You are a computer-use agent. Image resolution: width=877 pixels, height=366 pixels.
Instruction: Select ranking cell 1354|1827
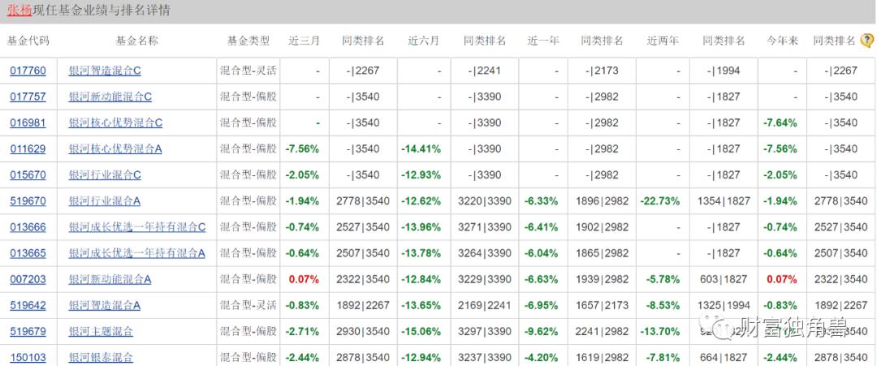[724, 201]
